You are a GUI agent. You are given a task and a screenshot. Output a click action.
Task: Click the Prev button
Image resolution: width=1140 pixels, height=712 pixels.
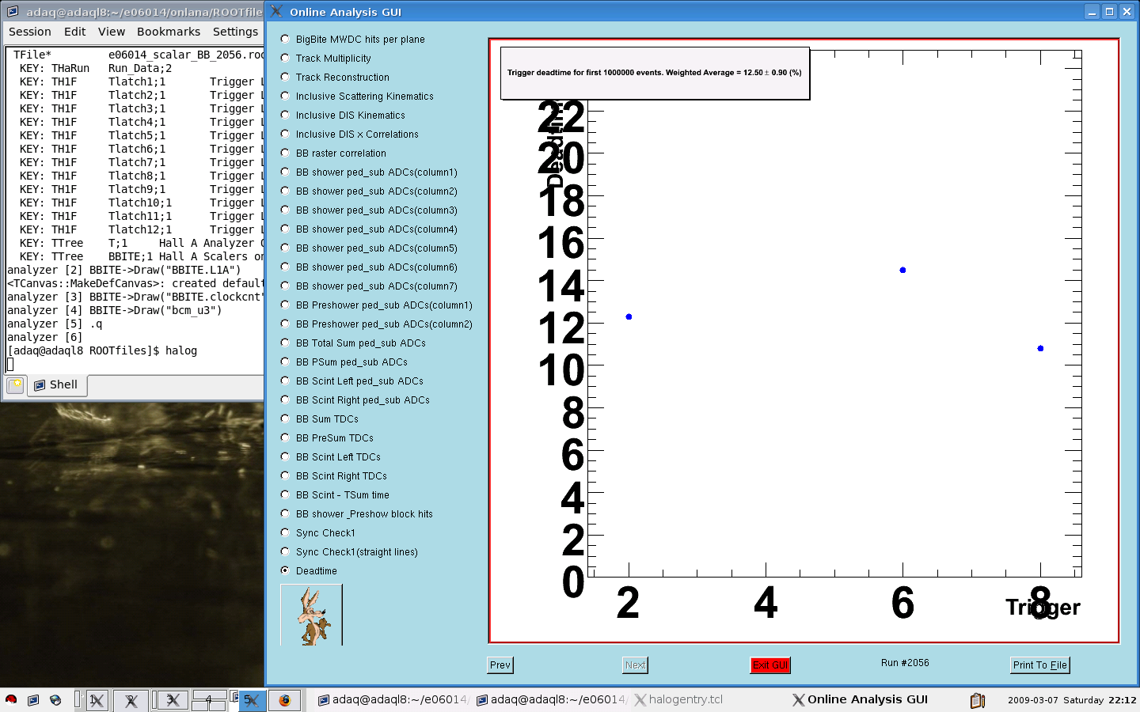500,665
